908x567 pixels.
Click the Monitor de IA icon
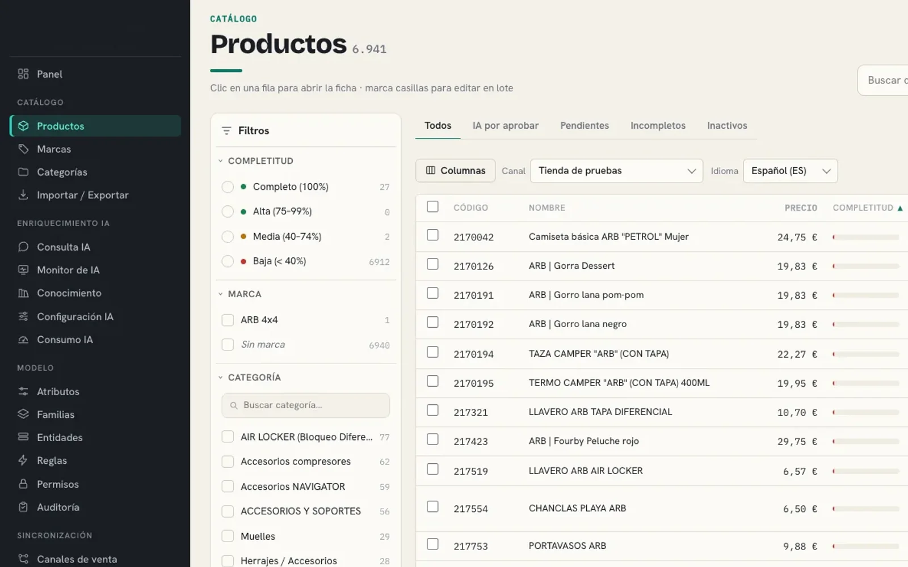23,270
